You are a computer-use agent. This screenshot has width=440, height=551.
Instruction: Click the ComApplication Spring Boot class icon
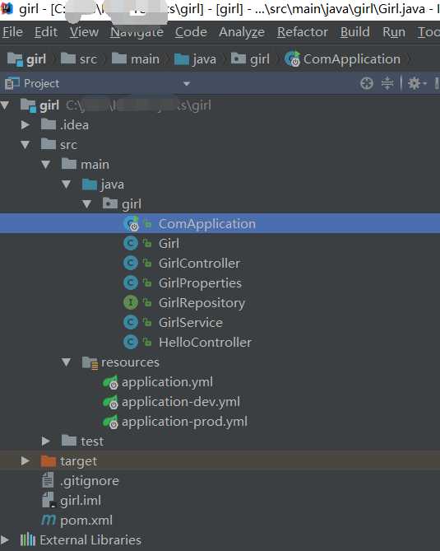[x=132, y=224]
